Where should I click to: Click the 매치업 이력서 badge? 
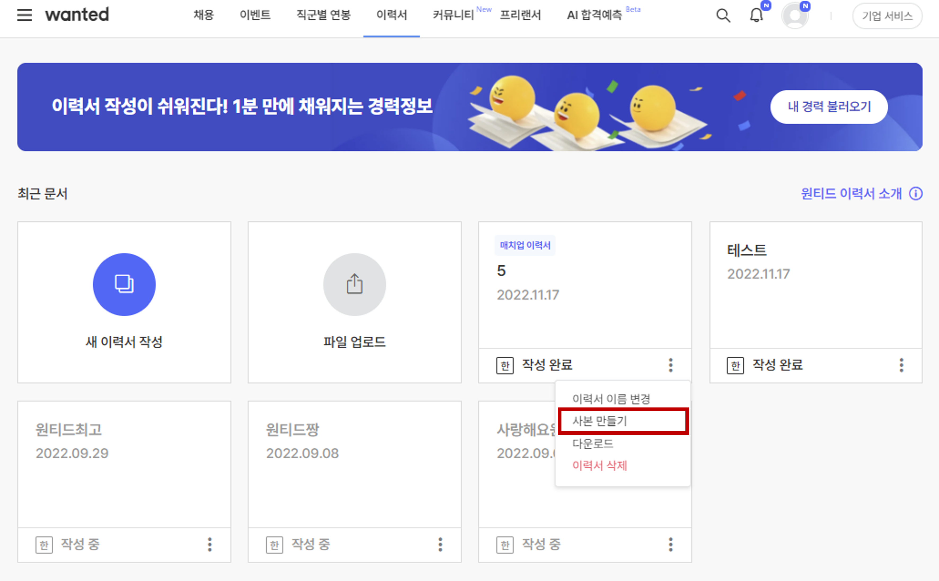tap(525, 245)
